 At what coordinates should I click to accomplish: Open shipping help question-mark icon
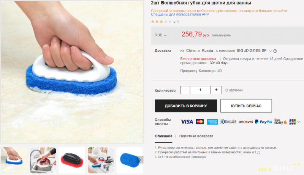pyautogui.click(x=275, y=51)
